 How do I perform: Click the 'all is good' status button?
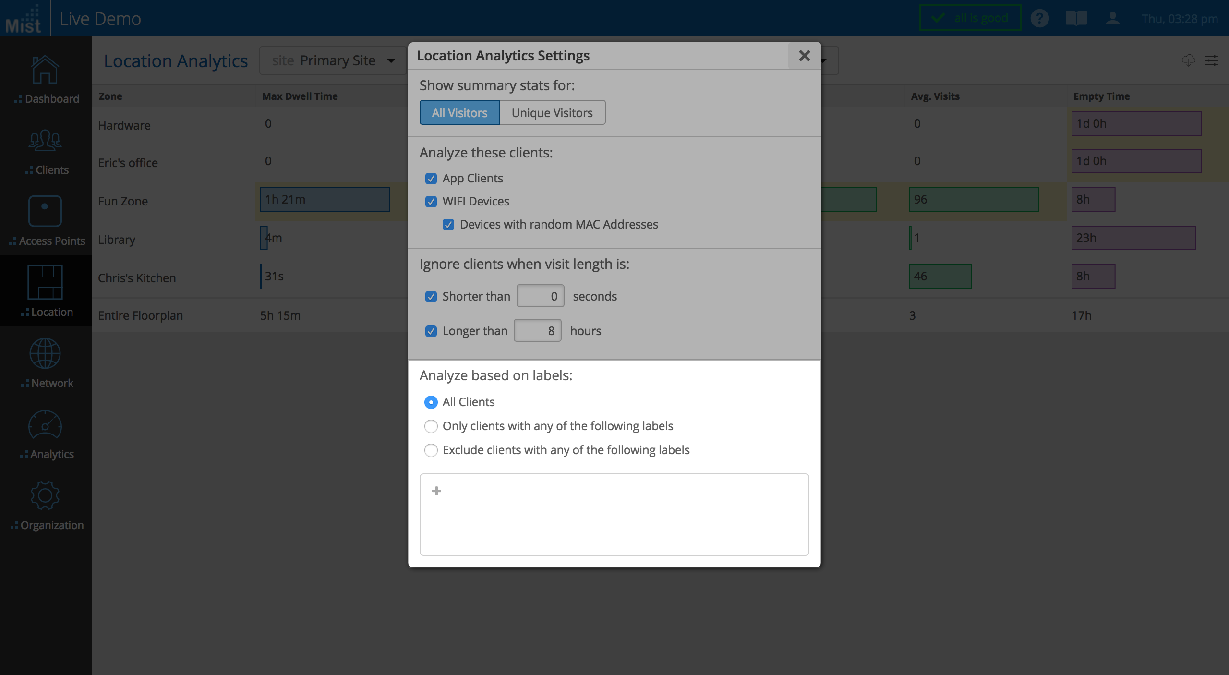(x=970, y=18)
